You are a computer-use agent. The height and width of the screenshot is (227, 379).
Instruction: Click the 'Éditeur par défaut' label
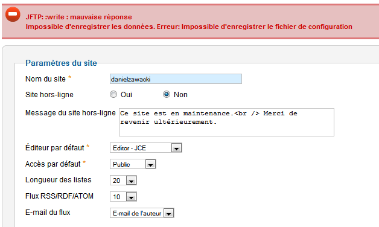click(55, 147)
